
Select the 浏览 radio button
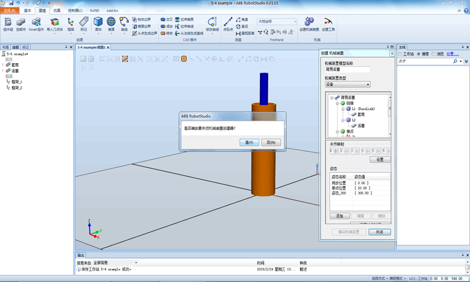(433, 54)
